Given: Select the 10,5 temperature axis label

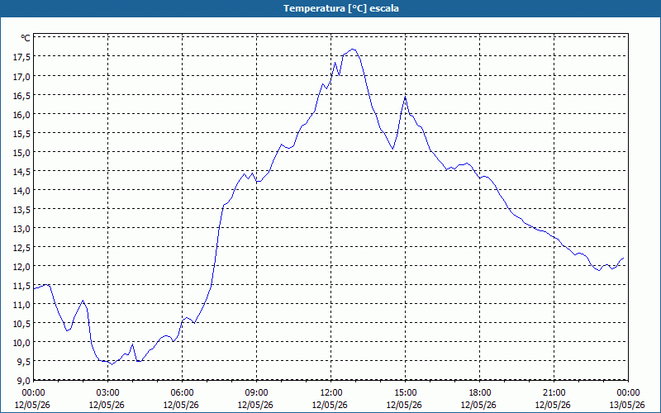Looking at the screenshot, I should tap(21, 323).
